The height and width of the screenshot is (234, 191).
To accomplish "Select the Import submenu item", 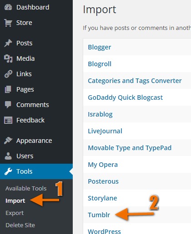I will 15,201.
